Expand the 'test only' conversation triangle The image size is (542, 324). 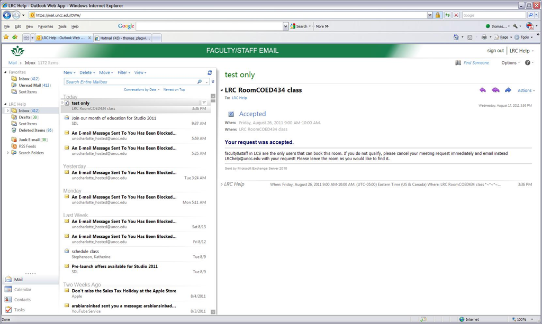click(62, 103)
